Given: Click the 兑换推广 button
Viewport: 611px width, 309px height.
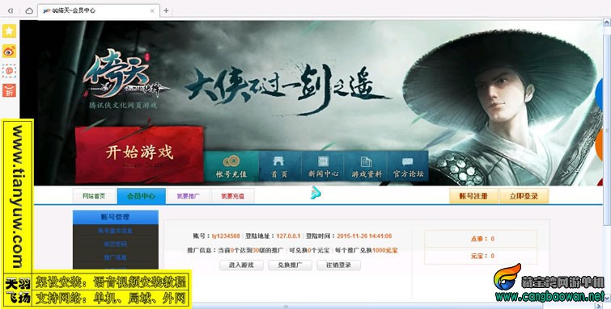Looking at the screenshot, I should coord(290,265).
